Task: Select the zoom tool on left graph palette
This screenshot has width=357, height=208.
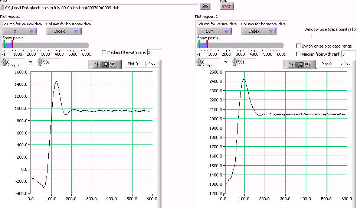Action: tap(105, 64)
